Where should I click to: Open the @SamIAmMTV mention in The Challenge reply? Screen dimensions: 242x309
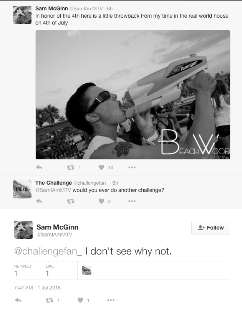click(x=53, y=190)
